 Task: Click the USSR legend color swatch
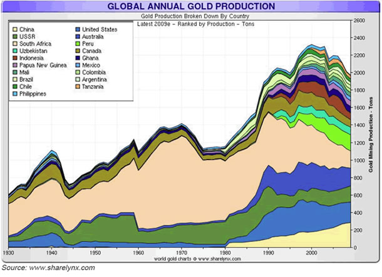tap(15, 36)
